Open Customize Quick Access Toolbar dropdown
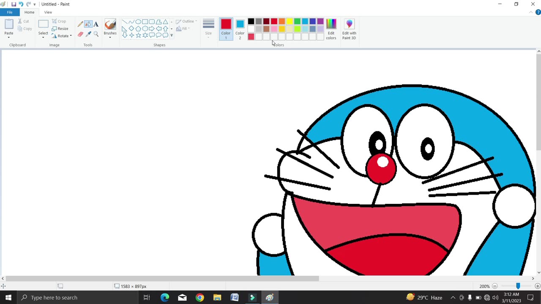The image size is (541, 304). point(35,4)
